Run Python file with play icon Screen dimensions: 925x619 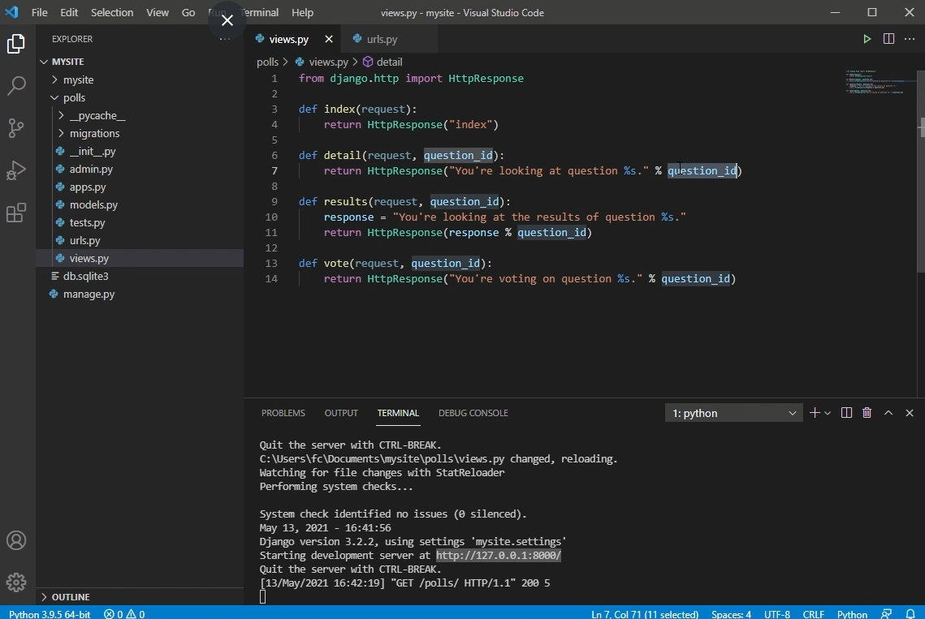867,39
